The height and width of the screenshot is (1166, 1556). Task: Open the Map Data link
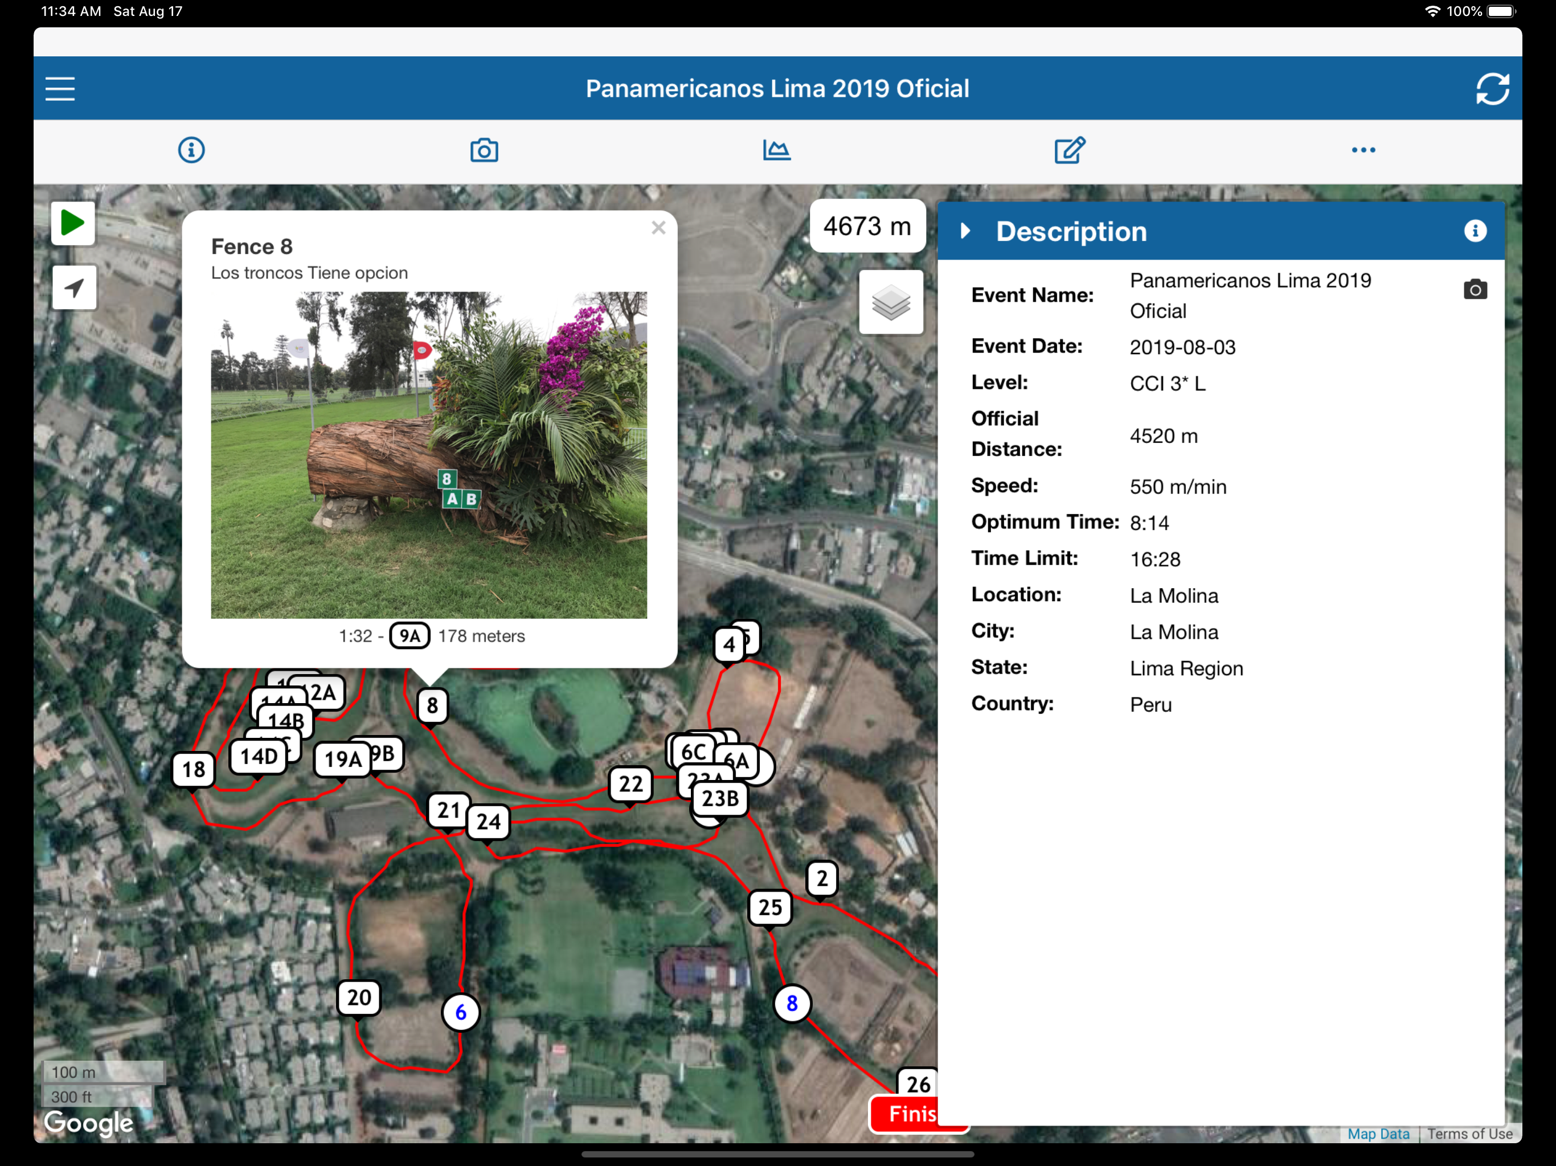(x=1378, y=1134)
